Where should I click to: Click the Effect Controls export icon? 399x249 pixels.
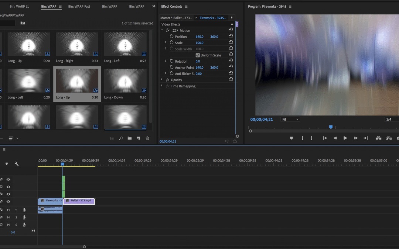(235, 141)
